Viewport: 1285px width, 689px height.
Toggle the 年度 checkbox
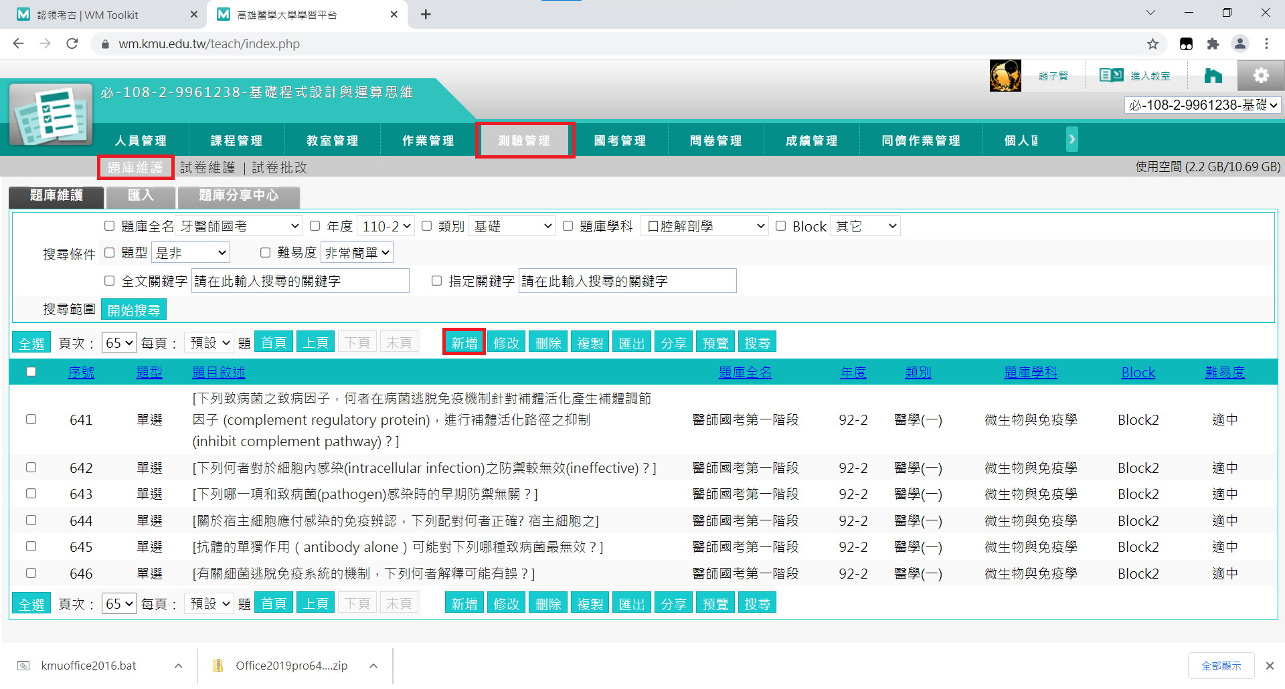tap(315, 226)
